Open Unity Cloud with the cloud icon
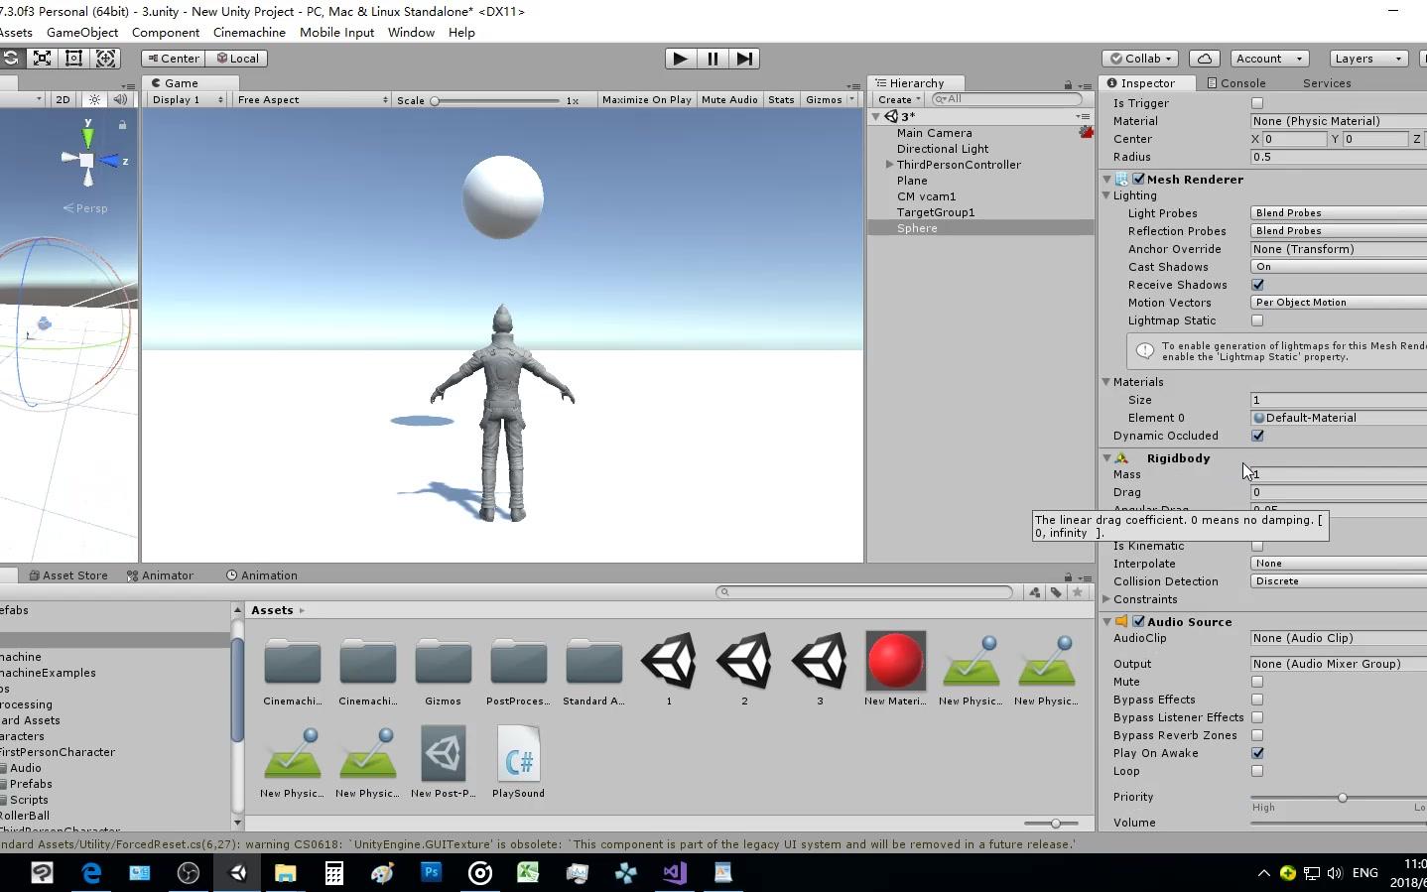Image resolution: width=1427 pixels, height=892 pixels. [x=1204, y=58]
